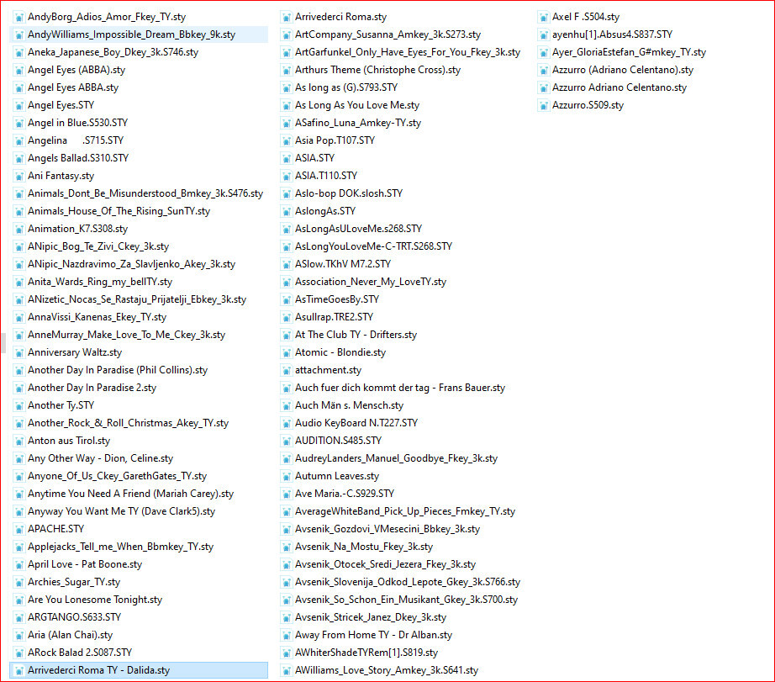Select ArtCompany_Susanna_Amkey_3k.S273.sty
775x682 pixels.
388,34
